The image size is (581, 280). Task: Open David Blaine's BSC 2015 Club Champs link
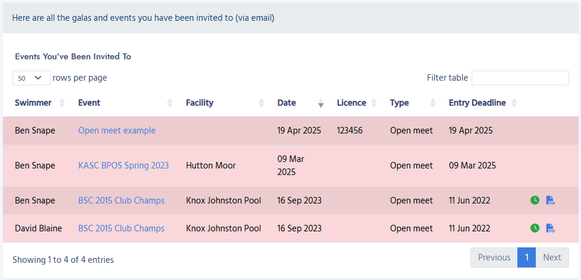pyautogui.click(x=121, y=228)
